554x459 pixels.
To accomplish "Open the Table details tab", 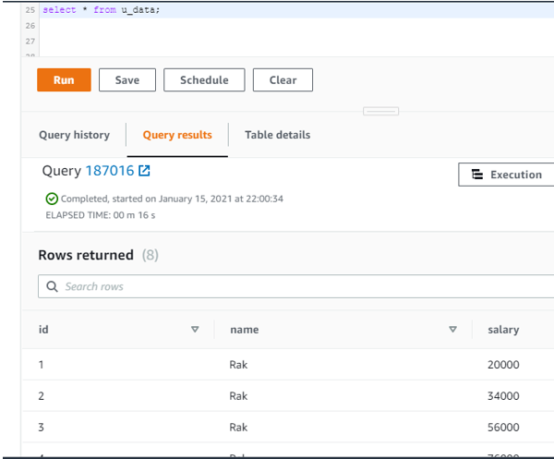I will (278, 135).
